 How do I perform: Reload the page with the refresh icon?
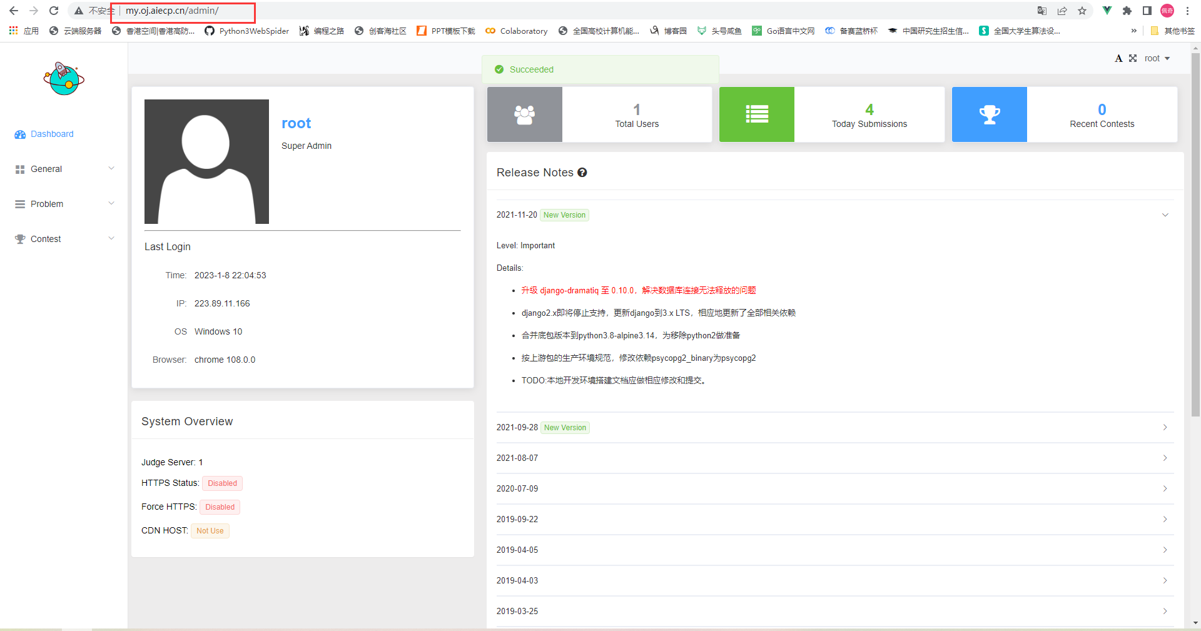(x=54, y=11)
